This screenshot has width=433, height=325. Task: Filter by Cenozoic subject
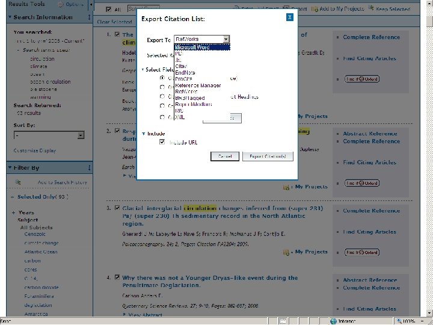click(35, 234)
